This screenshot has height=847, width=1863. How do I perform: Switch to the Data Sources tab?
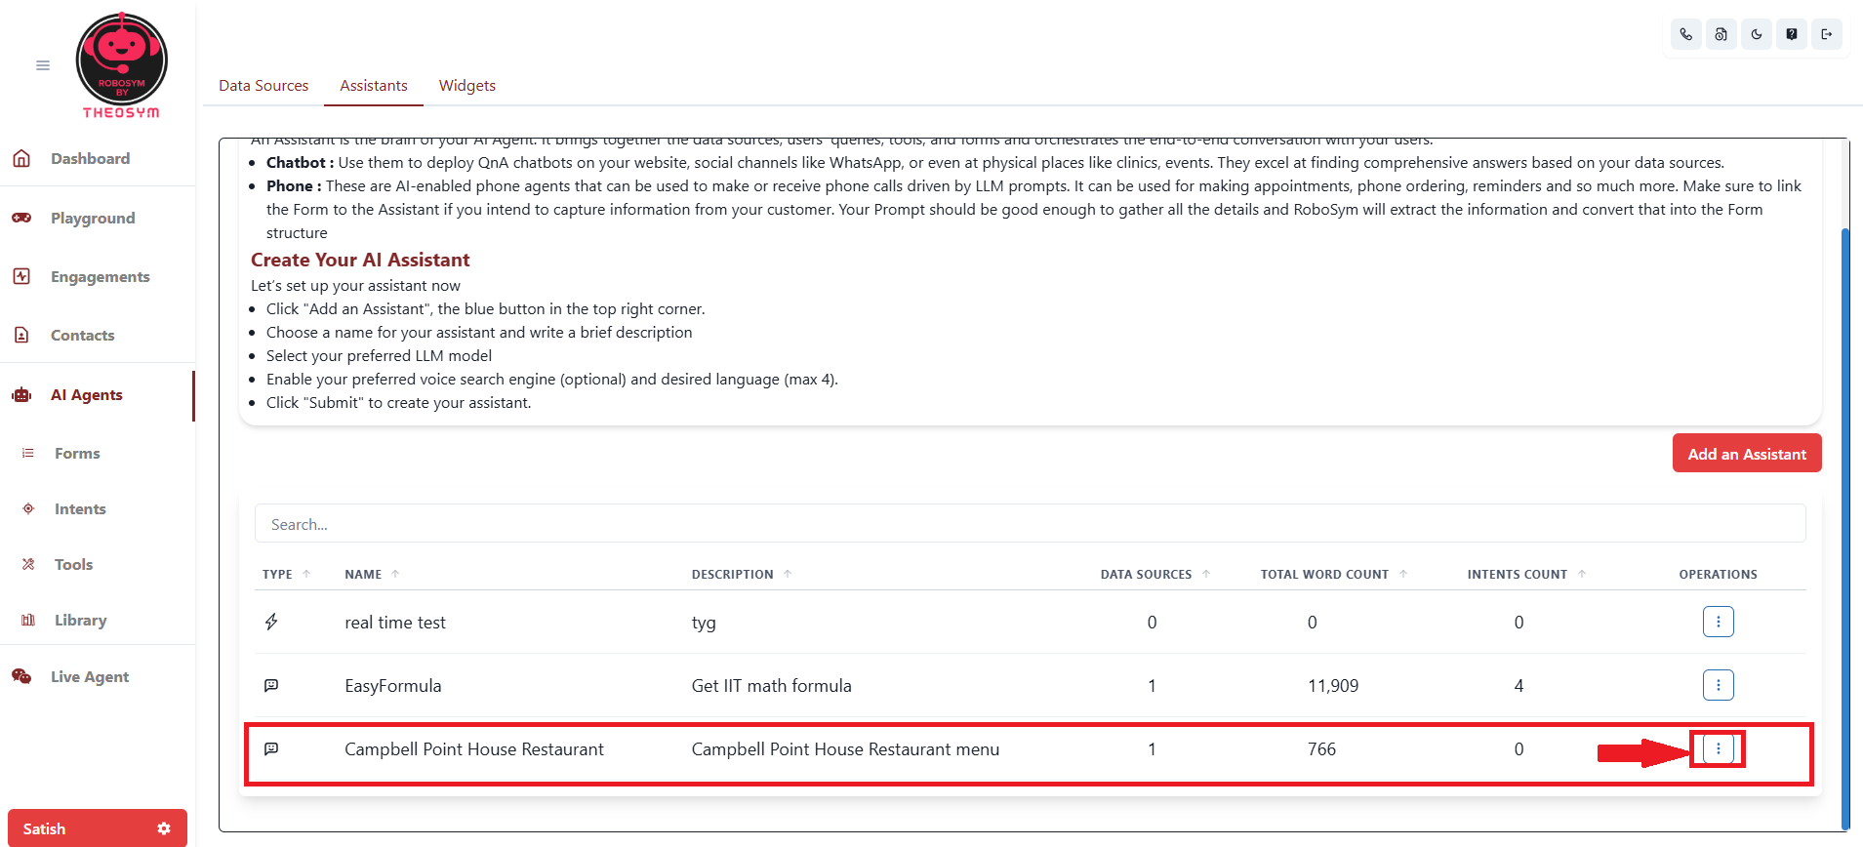click(x=263, y=86)
